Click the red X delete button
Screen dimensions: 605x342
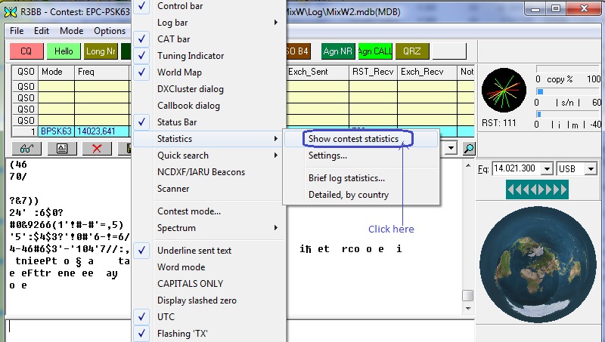97,149
